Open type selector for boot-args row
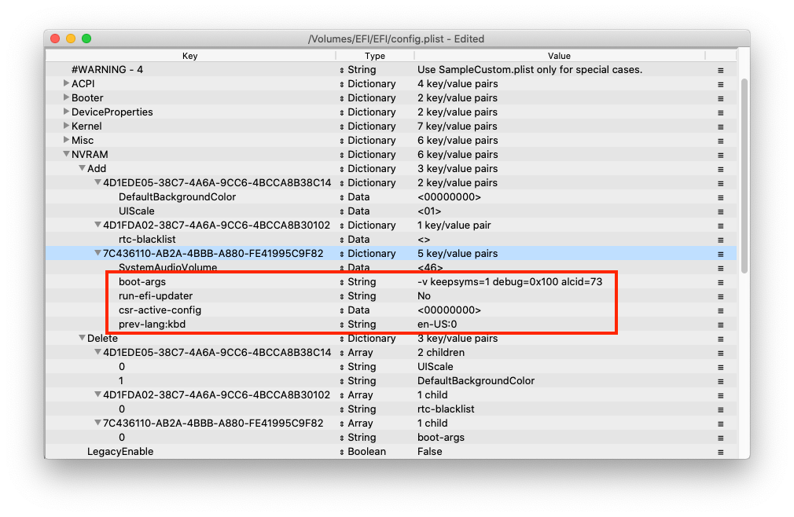Screen dimensions: 794x517 coord(342,282)
